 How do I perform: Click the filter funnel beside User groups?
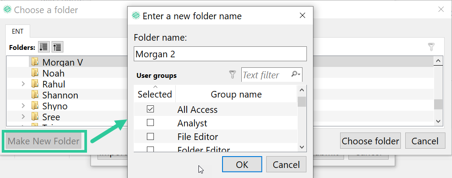pyautogui.click(x=233, y=75)
